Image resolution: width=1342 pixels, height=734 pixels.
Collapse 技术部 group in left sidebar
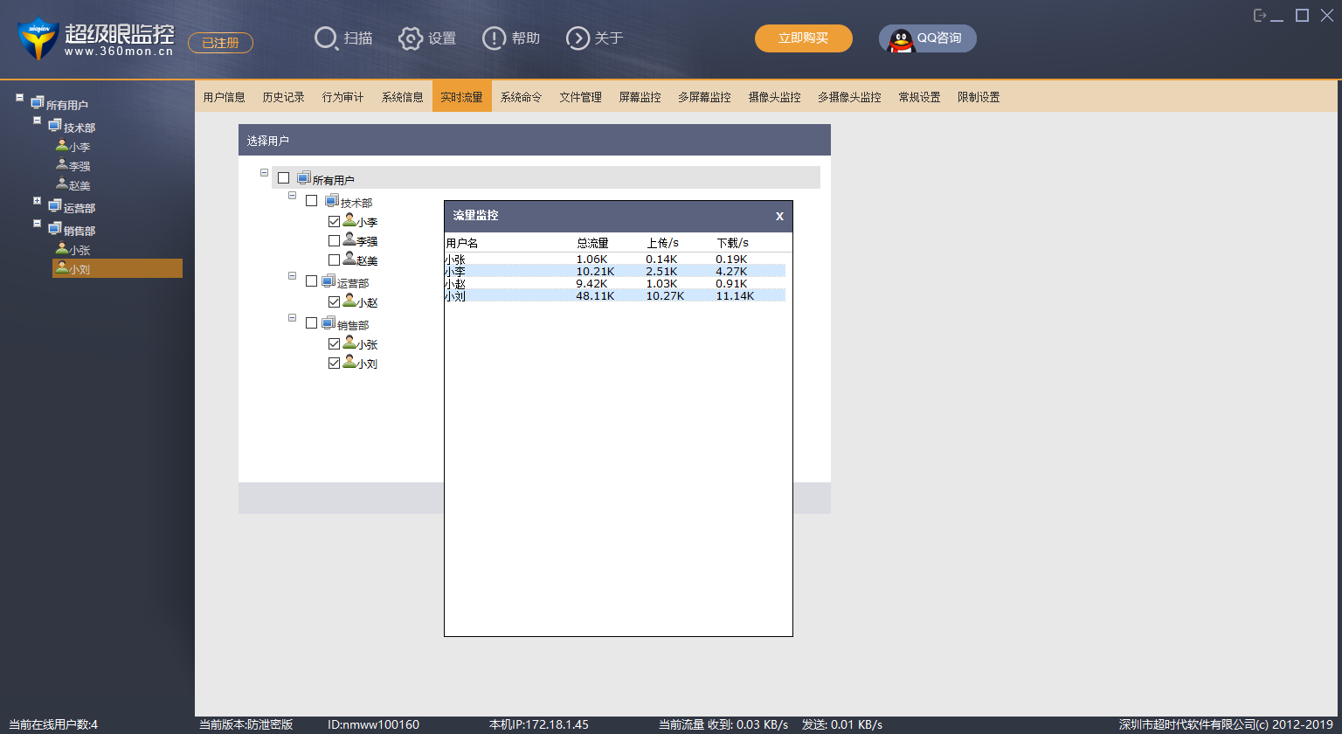tap(38, 121)
